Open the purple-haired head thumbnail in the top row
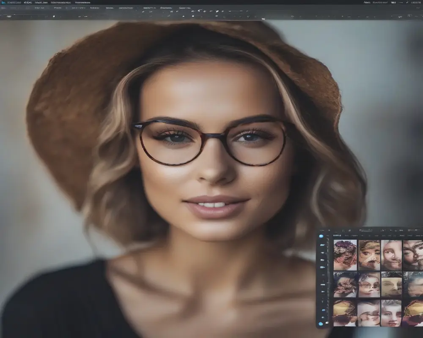 345,255
